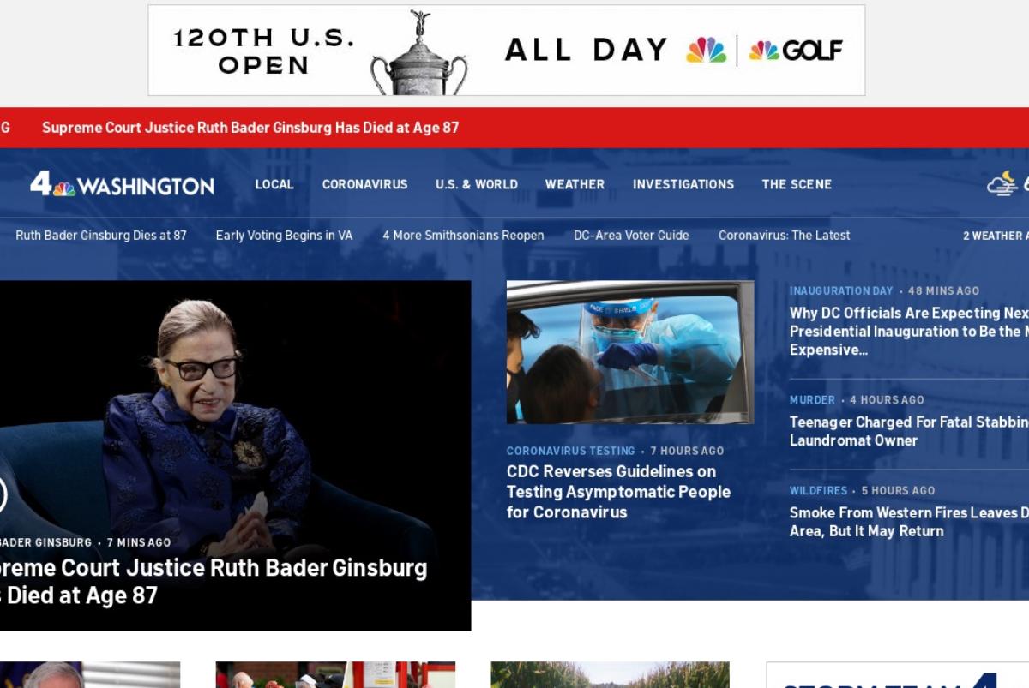Open CDC Reverses Guidelines on Testing headline
The height and width of the screenshot is (688, 1029).
(618, 492)
